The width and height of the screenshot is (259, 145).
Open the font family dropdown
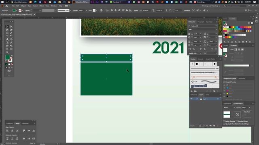tap(216, 26)
